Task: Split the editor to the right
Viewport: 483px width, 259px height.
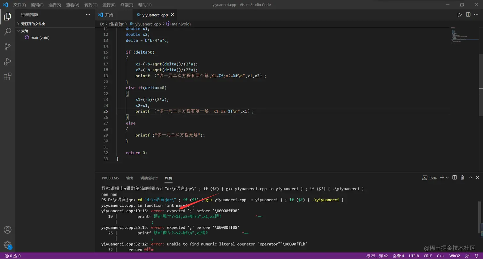Action: point(468,15)
